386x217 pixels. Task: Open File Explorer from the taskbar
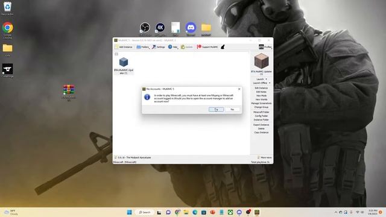pyautogui.click(x=186, y=212)
